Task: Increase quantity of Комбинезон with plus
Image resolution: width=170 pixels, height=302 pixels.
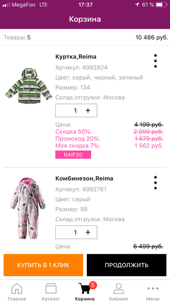Action: pos(88,232)
